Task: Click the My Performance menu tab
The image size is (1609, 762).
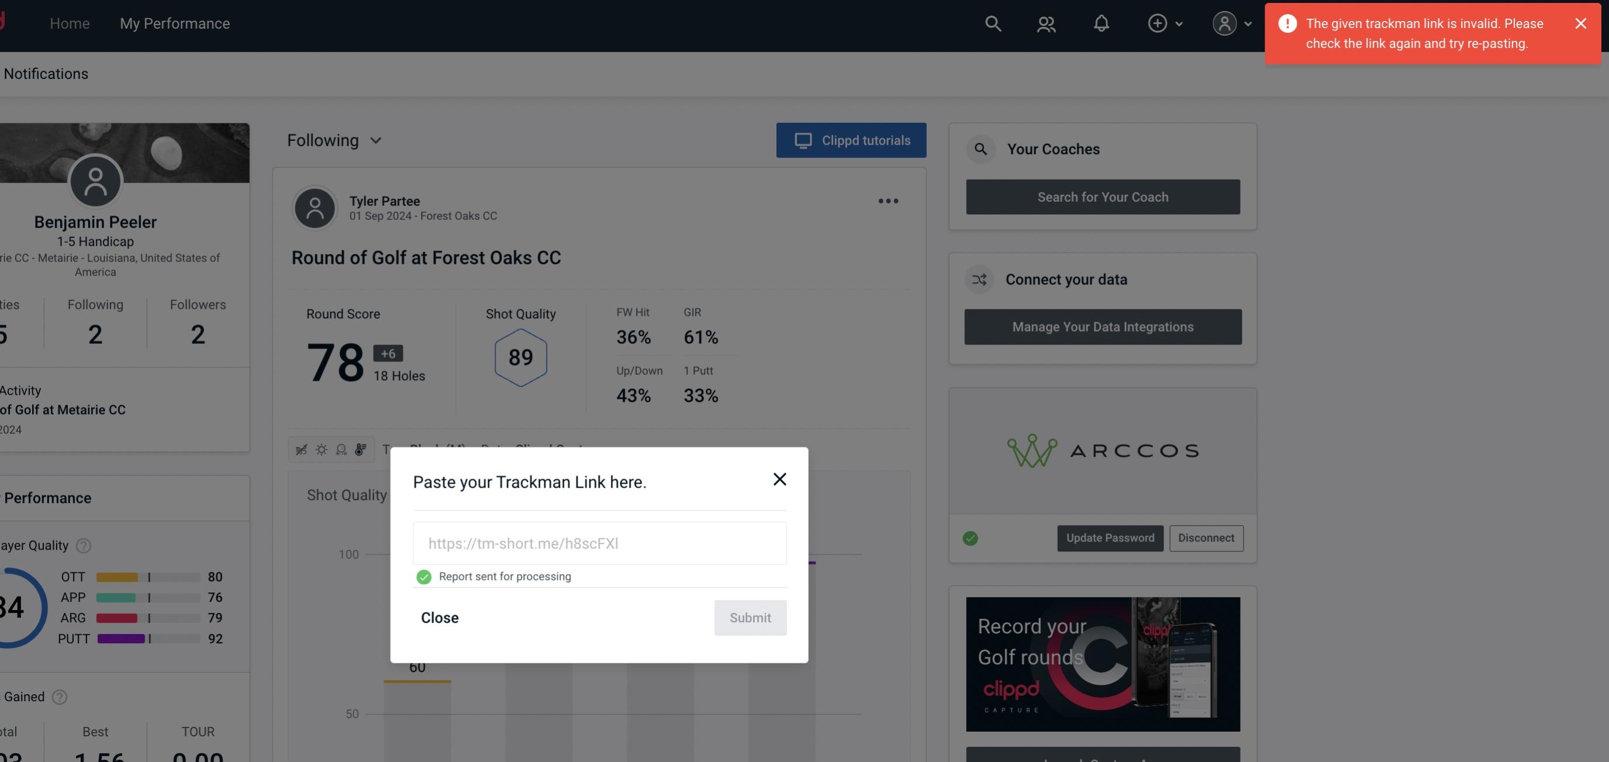Action: pyautogui.click(x=174, y=23)
